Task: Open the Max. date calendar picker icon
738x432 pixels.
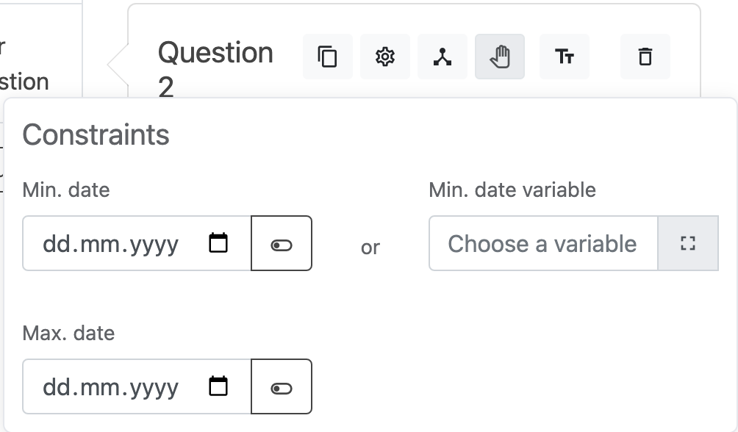Action: click(x=219, y=386)
